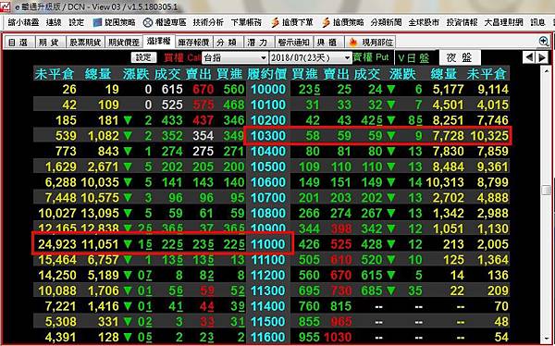Open the 設定 menu in menu bar
The image size is (555, 346).
pyautogui.click(x=76, y=22)
